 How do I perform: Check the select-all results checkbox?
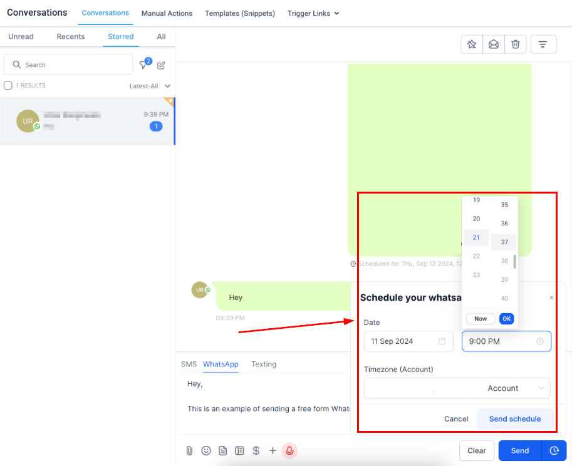(8, 86)
